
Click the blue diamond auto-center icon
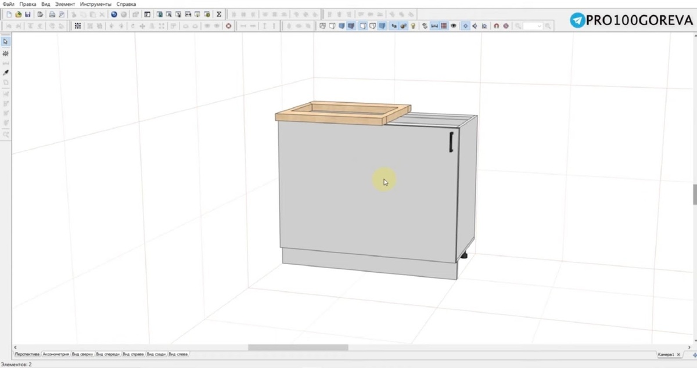pyautogui.click(x=465, y=26)
